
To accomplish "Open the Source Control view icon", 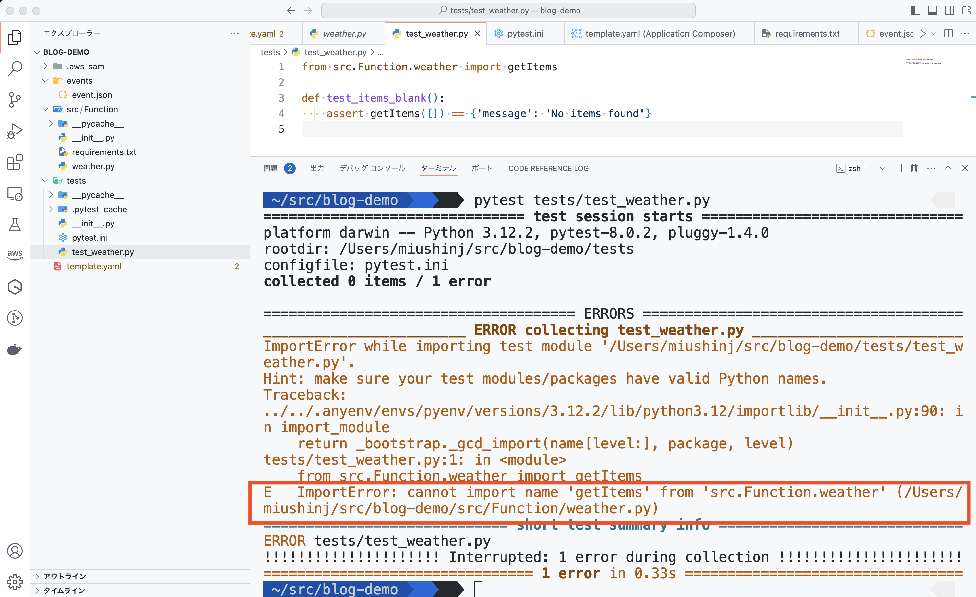I will (x=15, y=100).
